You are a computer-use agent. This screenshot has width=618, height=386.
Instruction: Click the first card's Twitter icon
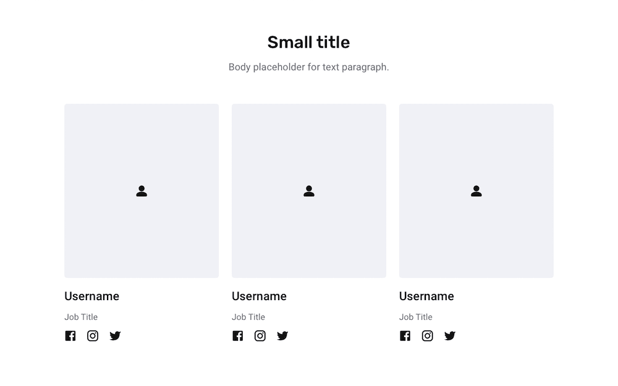point(115,335)
